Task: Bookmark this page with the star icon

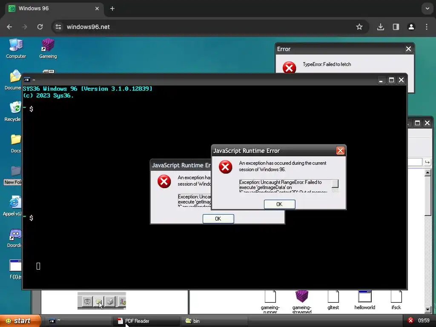Action: 359,27
